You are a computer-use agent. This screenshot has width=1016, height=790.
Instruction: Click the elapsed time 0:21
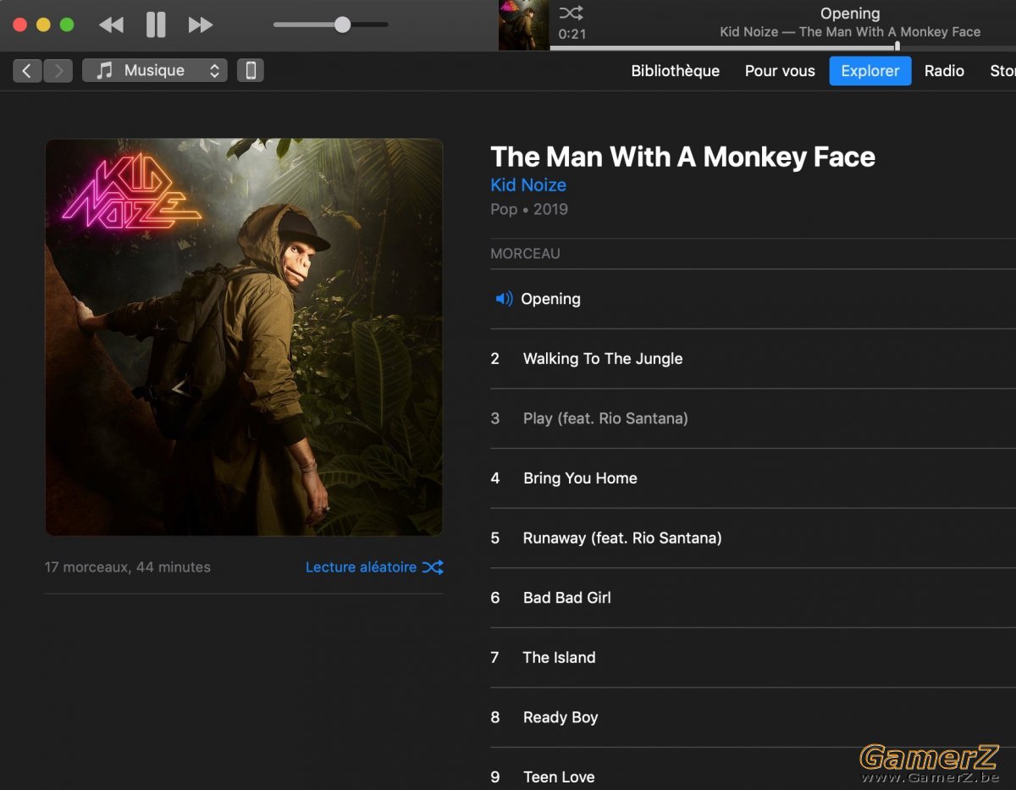pos(572,34)
